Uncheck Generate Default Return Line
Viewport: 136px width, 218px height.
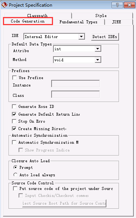coord(14,114)
